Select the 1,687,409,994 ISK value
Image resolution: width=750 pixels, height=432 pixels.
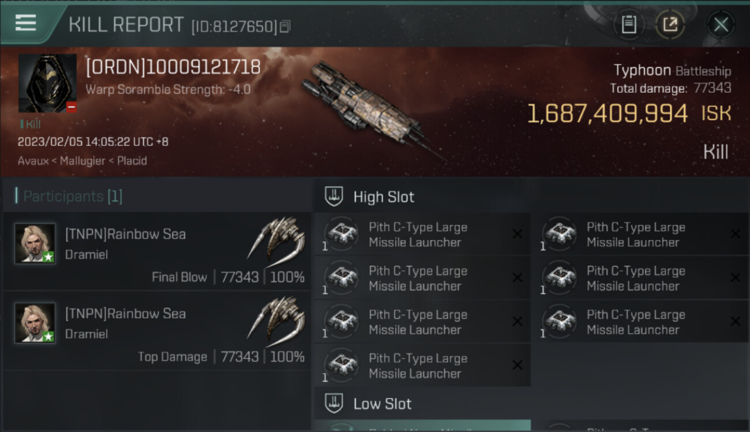607,113
